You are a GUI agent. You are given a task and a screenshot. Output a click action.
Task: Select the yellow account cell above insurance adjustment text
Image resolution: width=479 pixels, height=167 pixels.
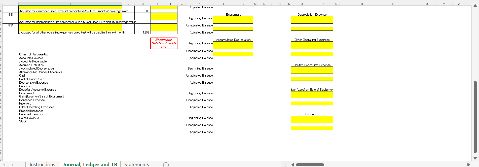[x=70, y=7]
